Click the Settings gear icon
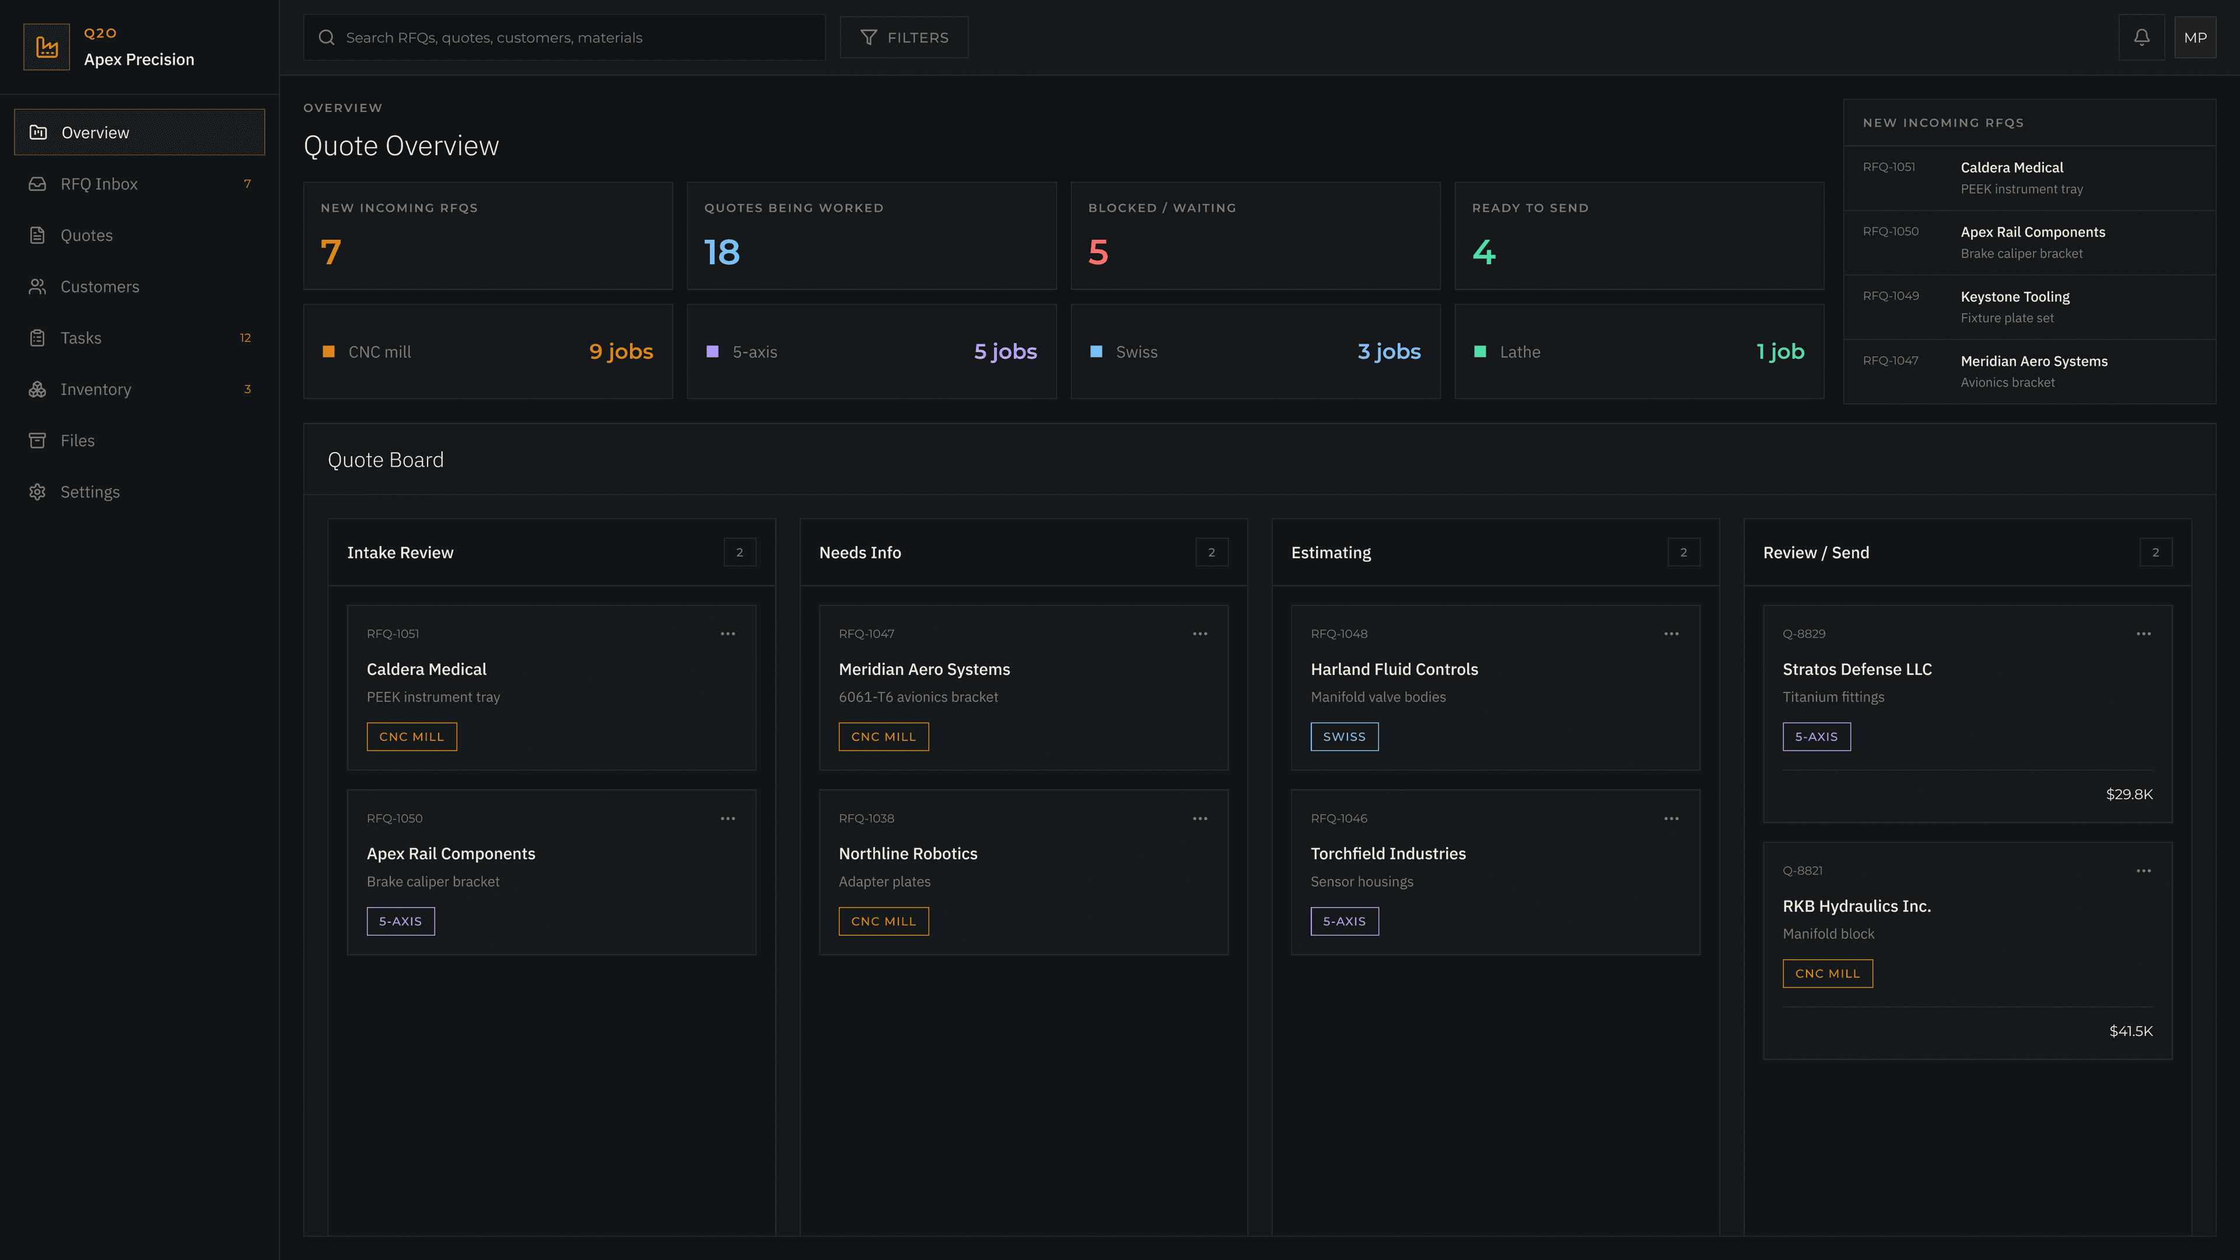 [x=37, y=491]
